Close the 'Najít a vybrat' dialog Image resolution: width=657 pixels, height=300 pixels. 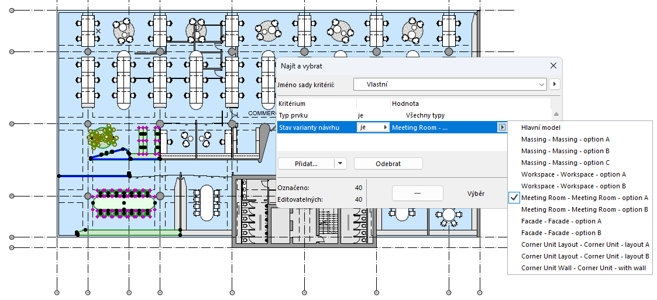[x=553, y=65]
